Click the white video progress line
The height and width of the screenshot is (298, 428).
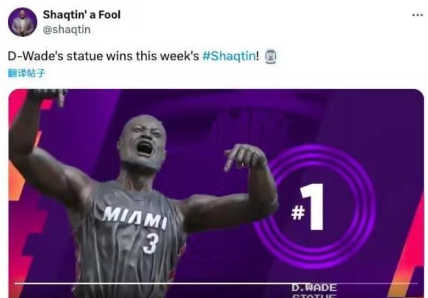point(216,284)
